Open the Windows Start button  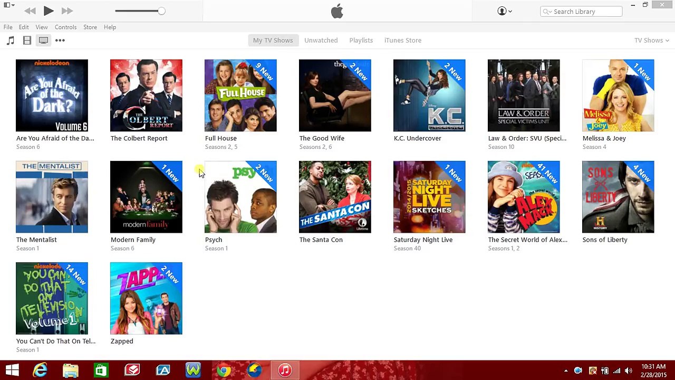pyautogui.click(x=12, y=370)
